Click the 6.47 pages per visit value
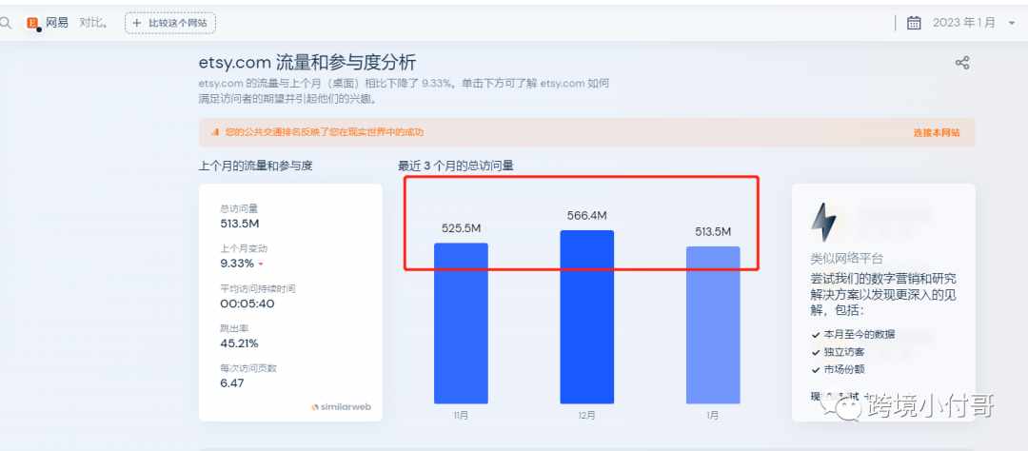Screen dimensions: 1028x451 point(232,382)
